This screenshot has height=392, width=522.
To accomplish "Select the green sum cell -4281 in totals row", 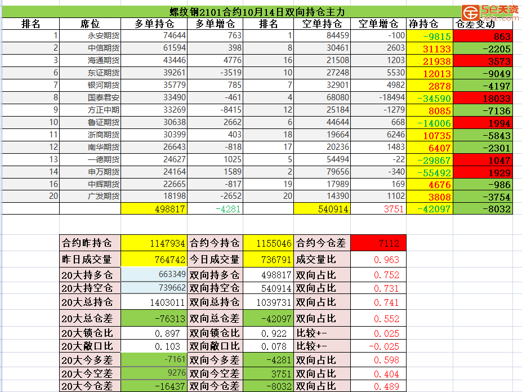I will pyautogui.click(x=215, y=208).
